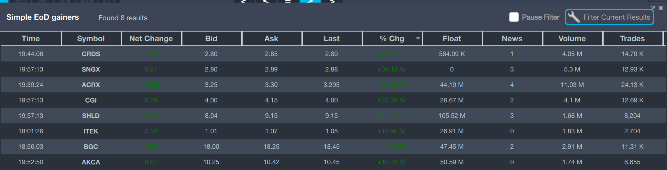Open the % Chg column sort arrow
667x170 pixels.
[x=418, y=39]
